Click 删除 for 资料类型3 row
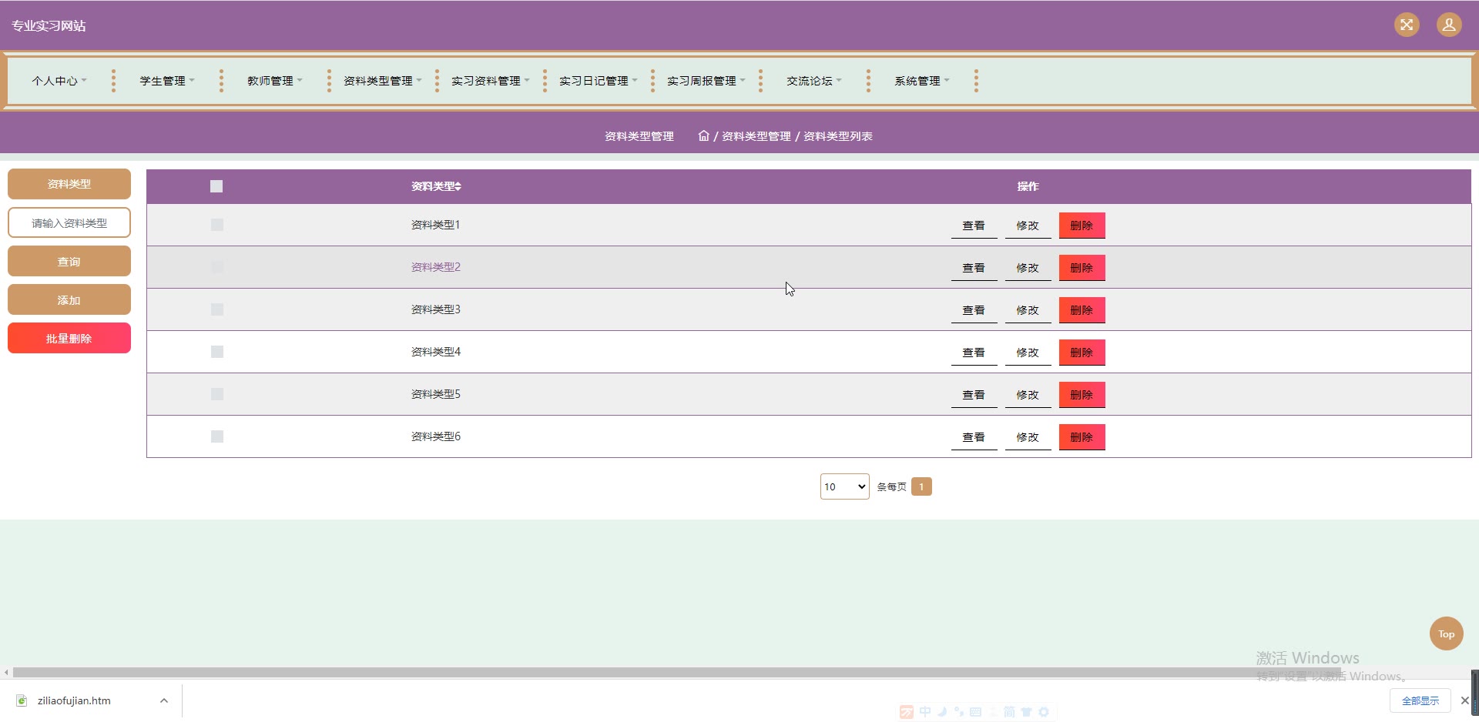This screenshot has width=1479, height=722. (1082, 310)
